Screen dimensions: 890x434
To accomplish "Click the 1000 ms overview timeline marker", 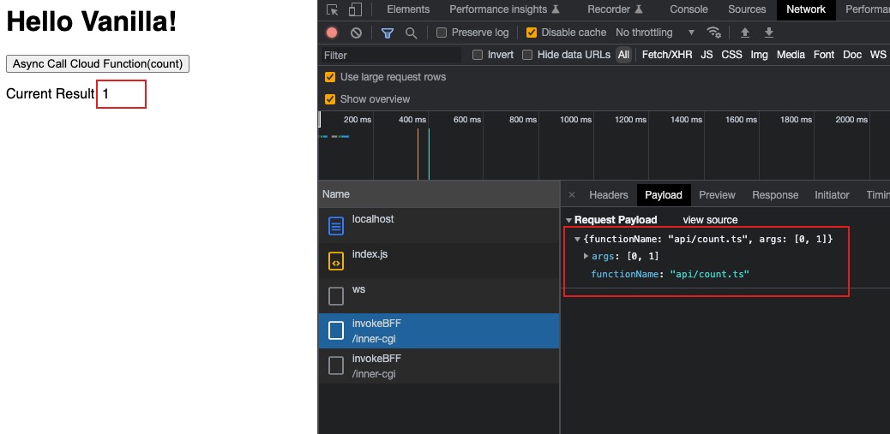I will click(x=575, y=120).
